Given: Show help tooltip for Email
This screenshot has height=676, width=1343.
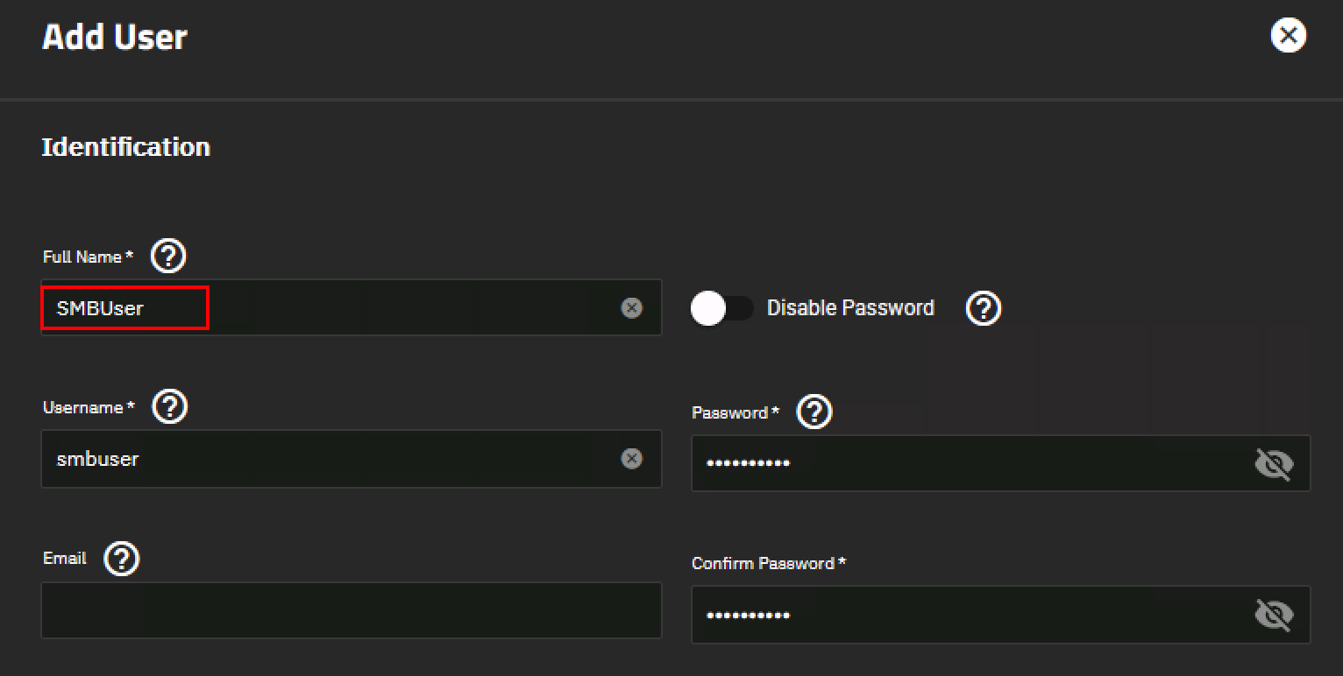Looking at the screenshot, I should pos(122,559).
